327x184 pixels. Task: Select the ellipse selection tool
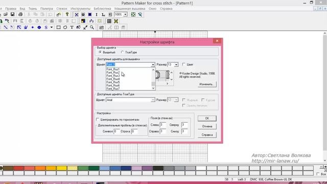click(x=65, y=27)
